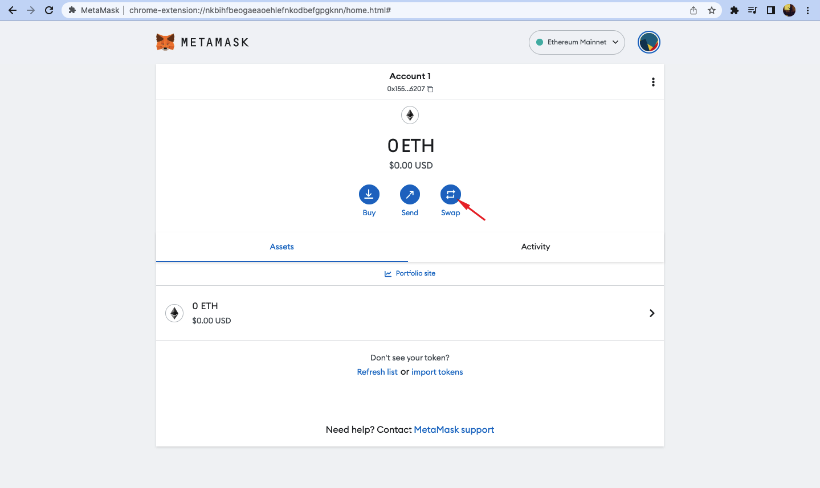Image resolution: width=820 pixels, height=488 pixels.
Task: Open the Ethereum Mainnet network dropdown
Action: [x=577, y=42]
